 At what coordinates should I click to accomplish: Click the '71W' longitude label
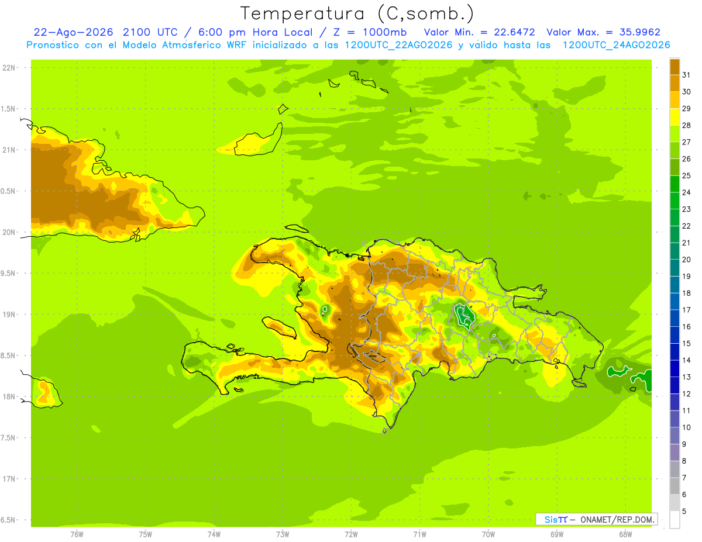[419, 534]
